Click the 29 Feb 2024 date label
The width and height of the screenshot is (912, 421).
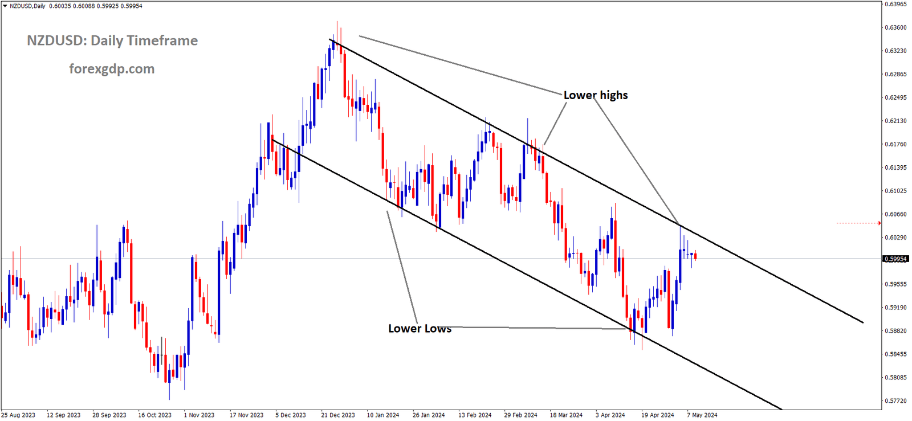point(520,415)
